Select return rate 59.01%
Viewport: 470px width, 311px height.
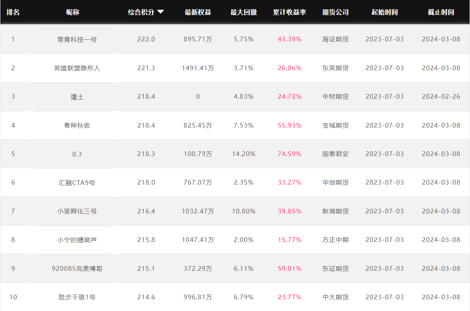coord(290,268)
